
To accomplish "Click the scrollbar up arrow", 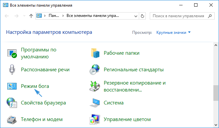I will pyautogui.click(x=216, y=45).
